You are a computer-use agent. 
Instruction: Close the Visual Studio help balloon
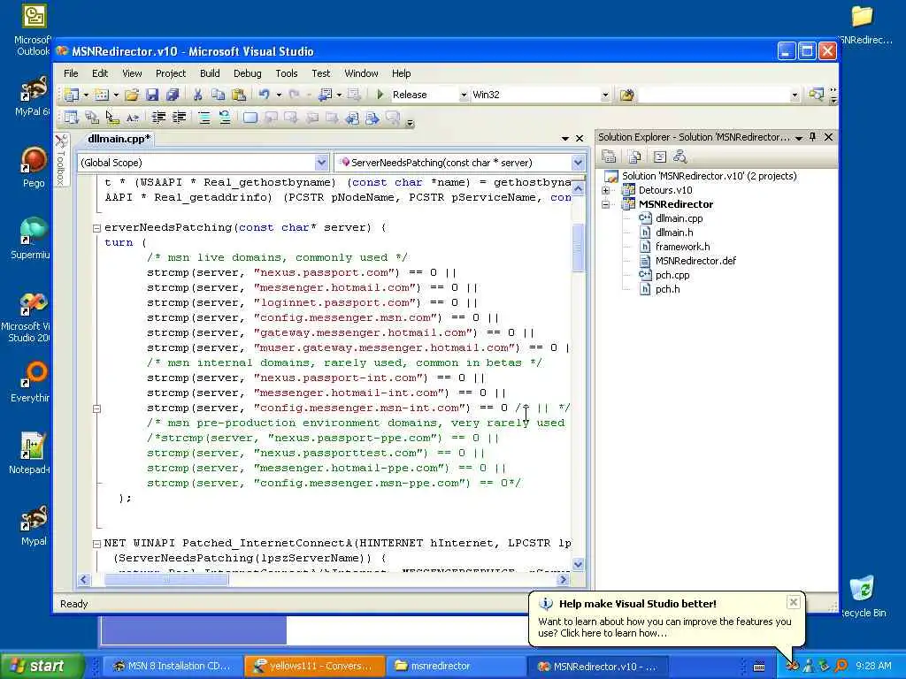click(x=794, y=602)
